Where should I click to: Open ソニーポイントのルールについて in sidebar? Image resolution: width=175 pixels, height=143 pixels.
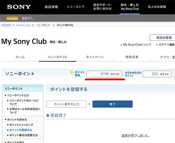(x=24, y=102)
